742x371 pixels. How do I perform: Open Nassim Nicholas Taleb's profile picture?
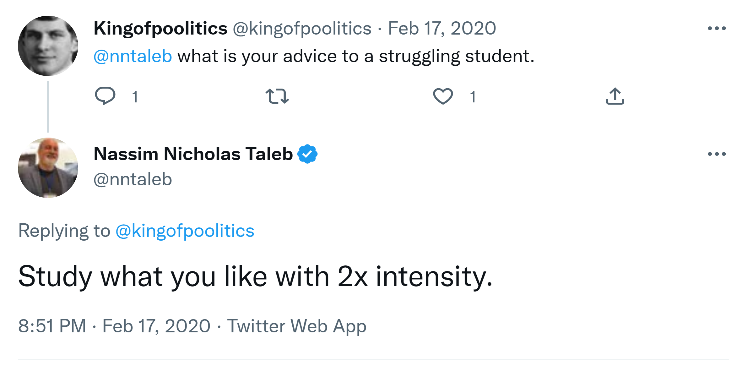click(x=48, y=168)
